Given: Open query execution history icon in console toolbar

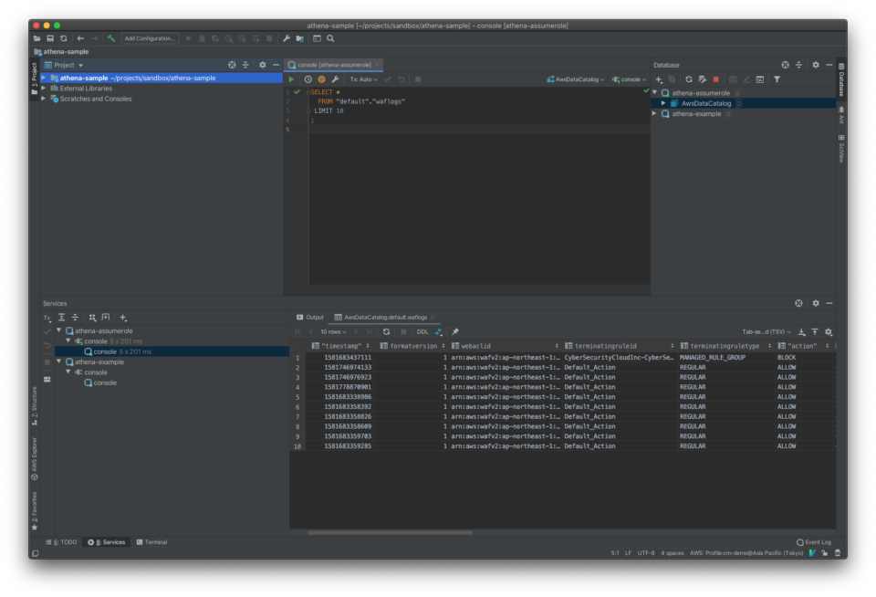Looking at the screenshot, I should coord(307,79).
